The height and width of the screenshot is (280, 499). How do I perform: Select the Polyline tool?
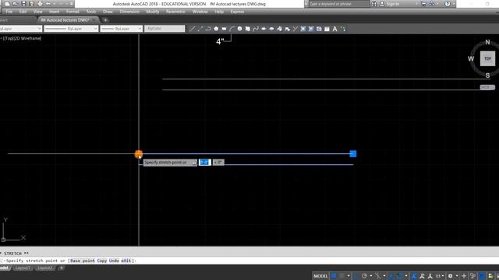(208, 29)
